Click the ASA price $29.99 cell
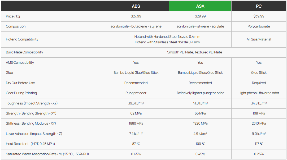 pos(200,16)
